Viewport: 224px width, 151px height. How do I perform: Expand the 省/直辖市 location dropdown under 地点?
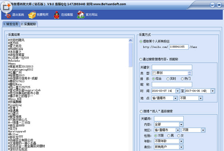coord(175,98)
